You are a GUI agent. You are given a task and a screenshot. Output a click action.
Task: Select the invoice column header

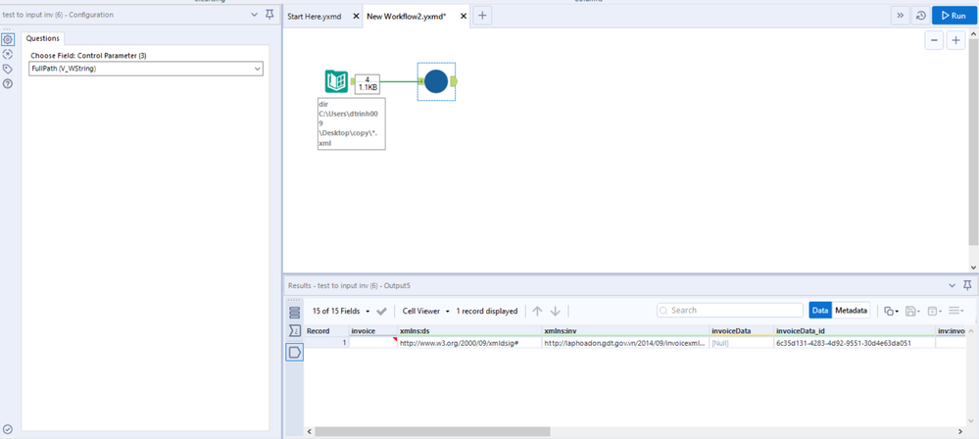coord(372,331)
